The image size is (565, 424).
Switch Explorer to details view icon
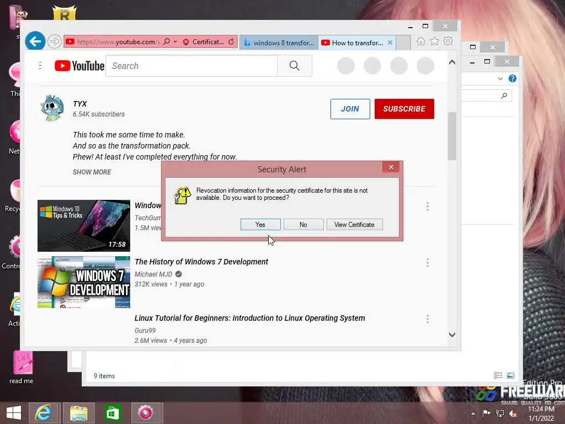498,375
